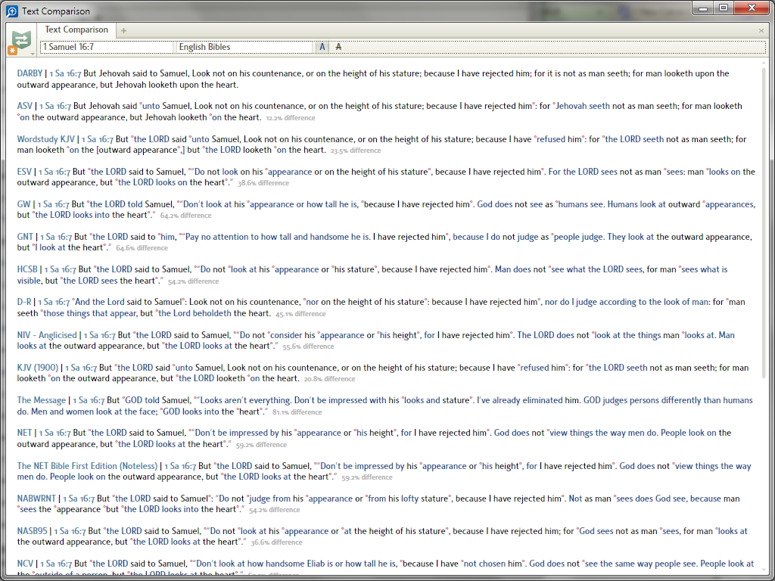Click the '36.6% difference' label
This screenshot has height=581, width=775.
277,542
